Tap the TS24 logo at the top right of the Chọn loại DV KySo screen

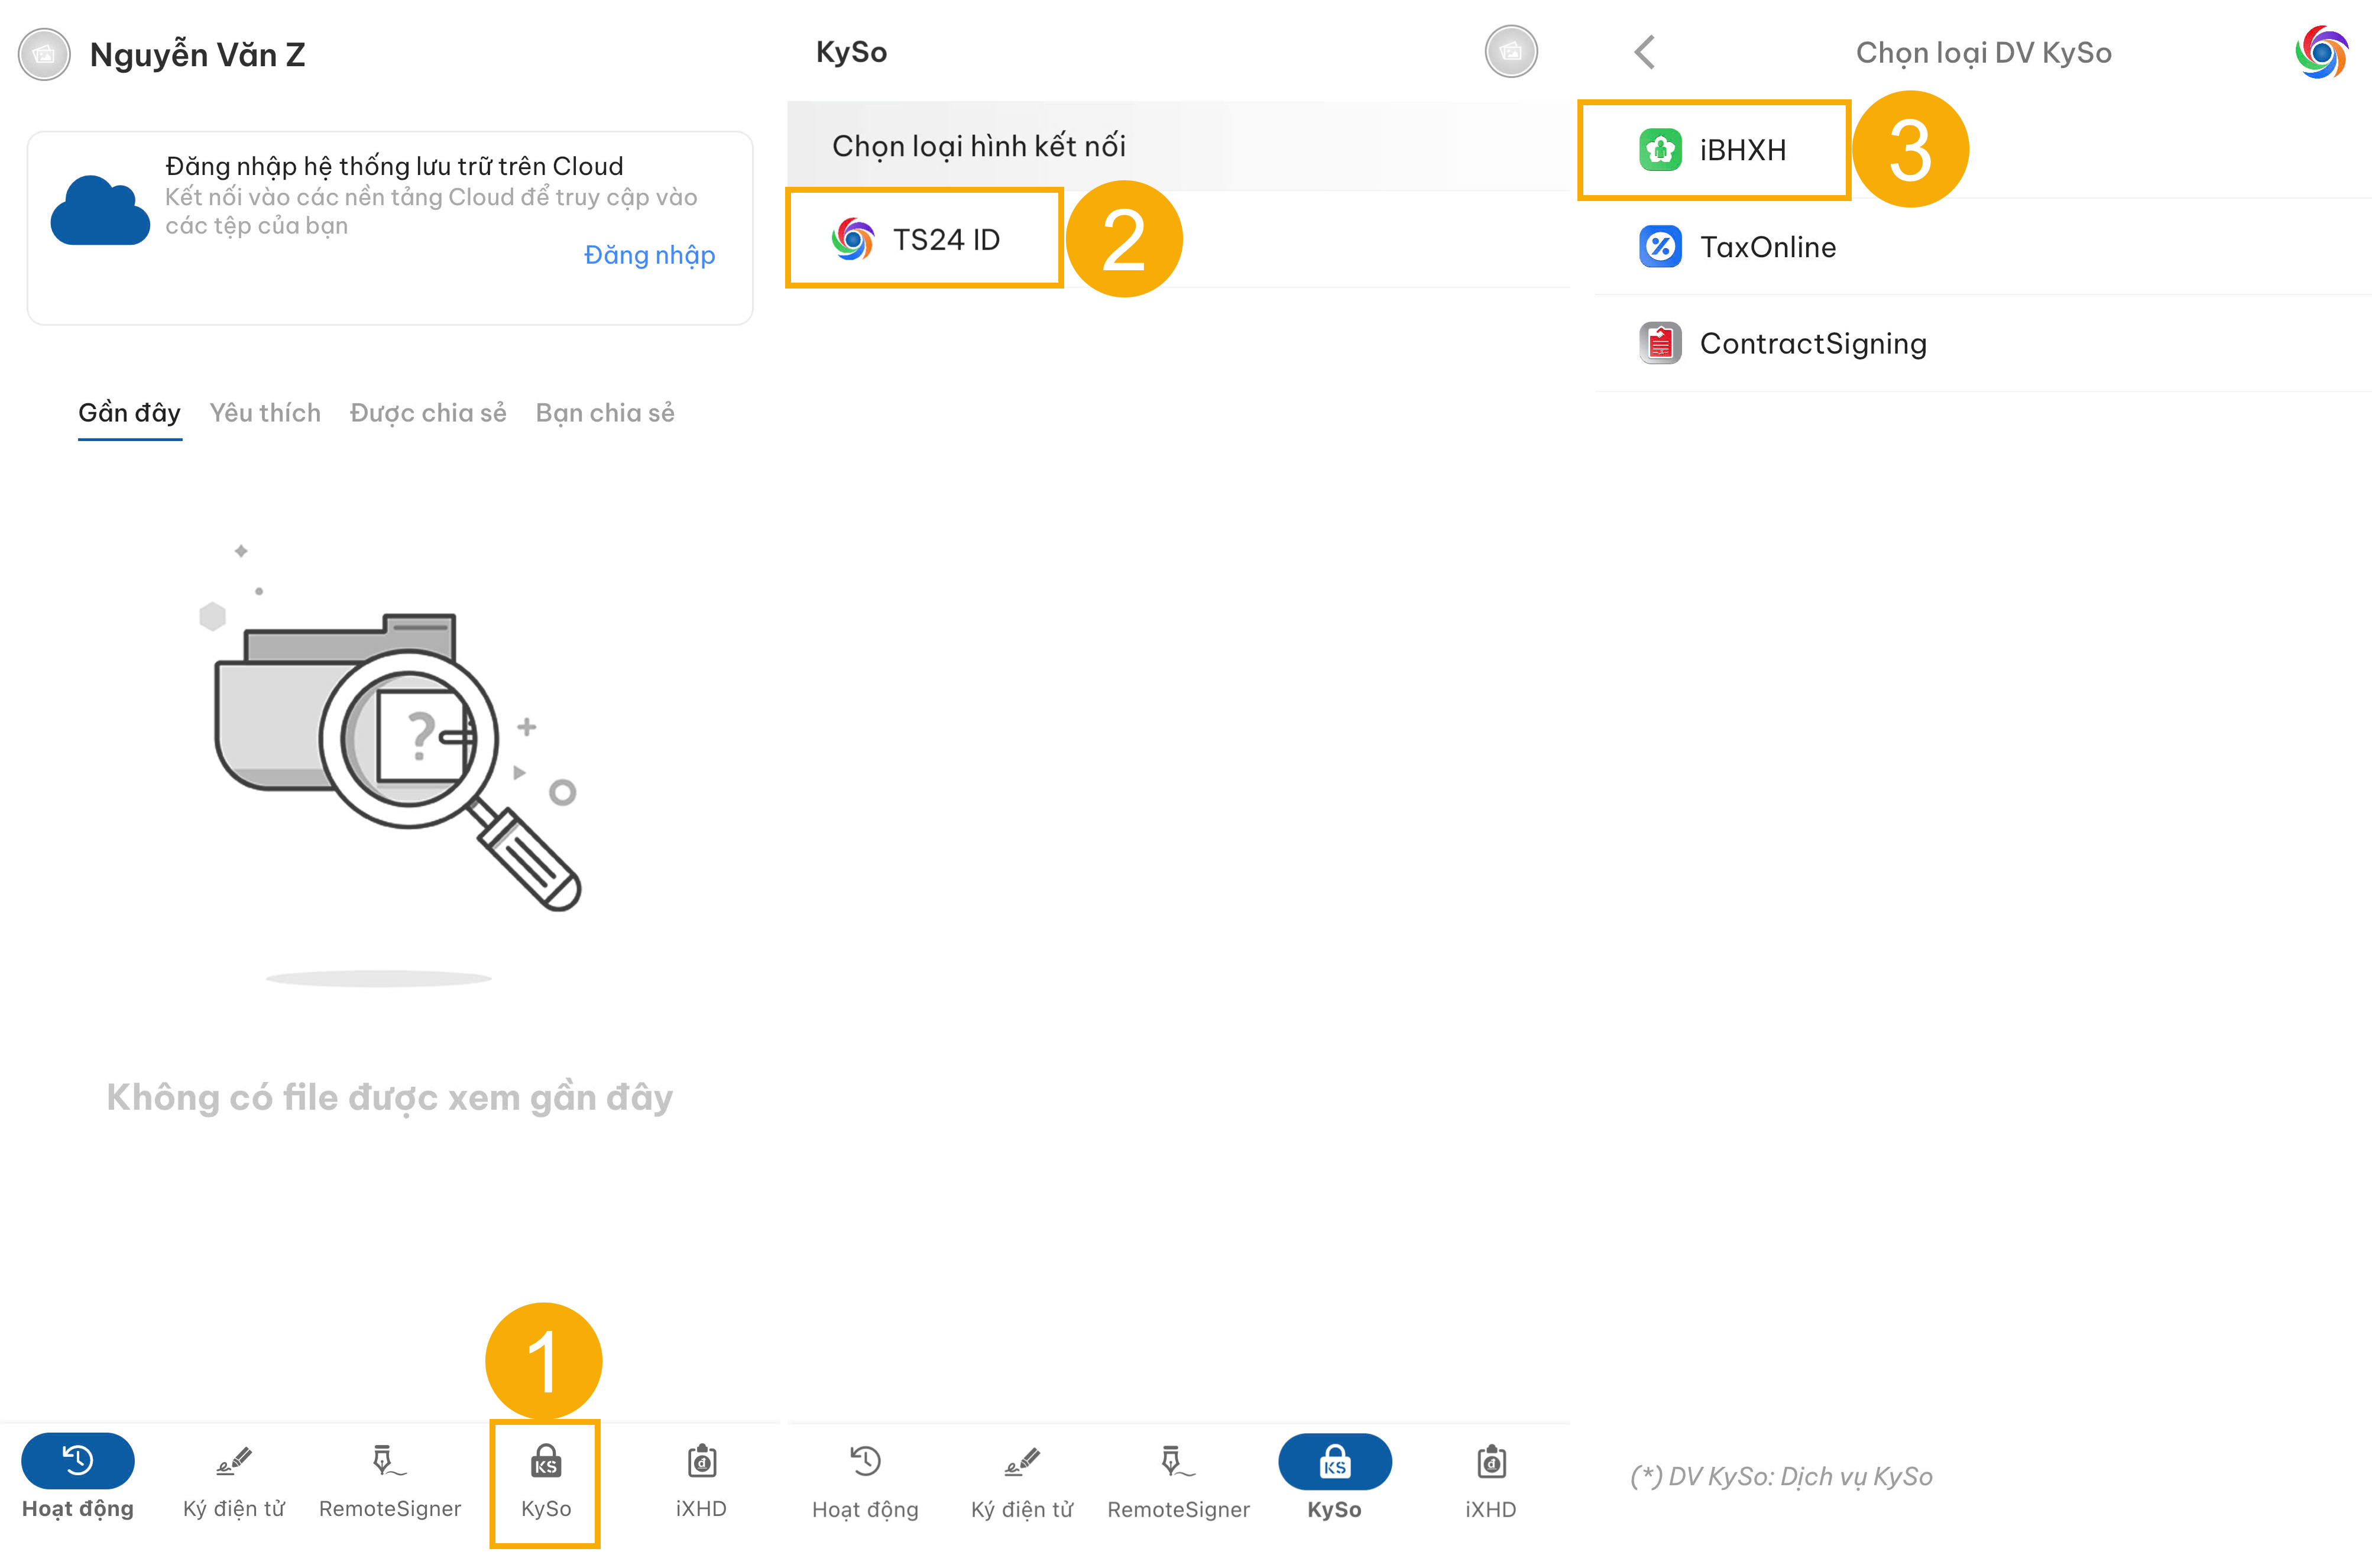[2320, 52]
